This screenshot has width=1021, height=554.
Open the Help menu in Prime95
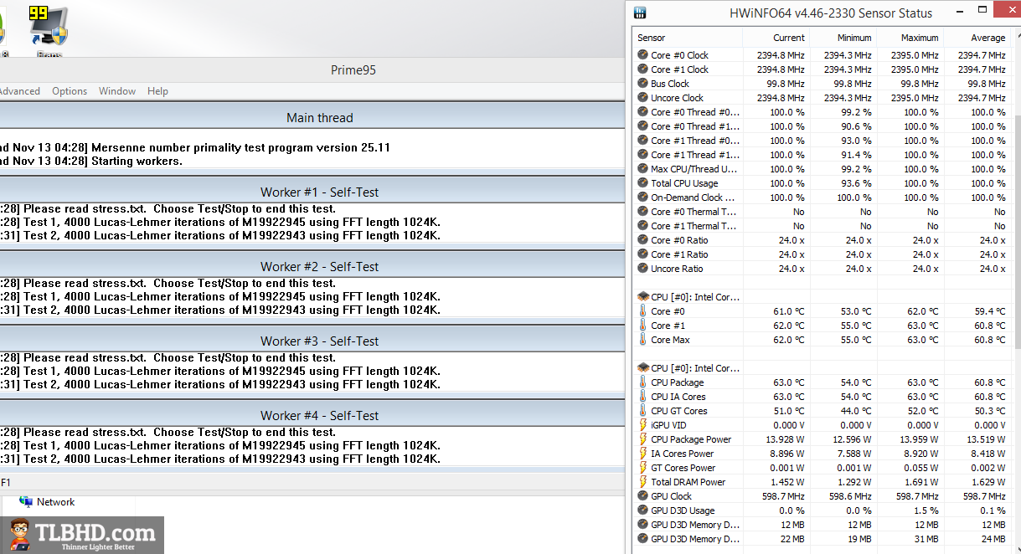(x=157, y=91)
